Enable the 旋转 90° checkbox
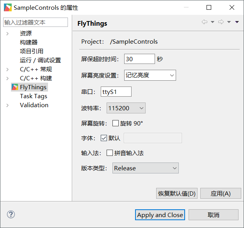244x228 pixels. tap(116, 123)
